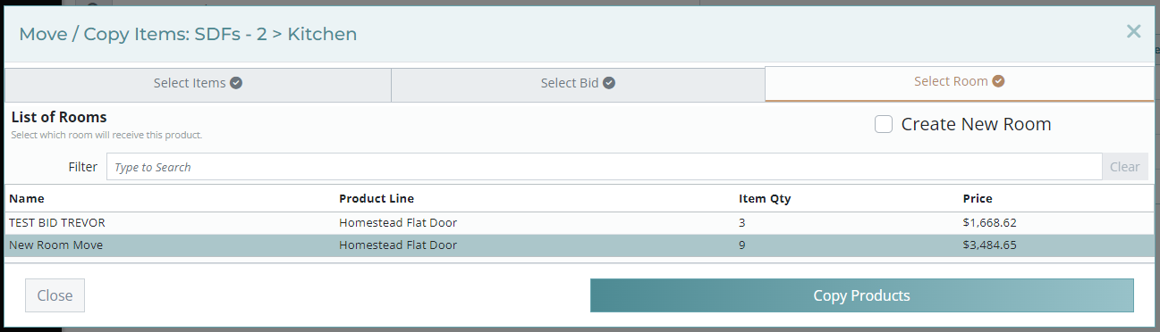Viewport: 1160px width, 332px height.
Task: Sort rooms by Price column header
Action: [x=978, y=199]
